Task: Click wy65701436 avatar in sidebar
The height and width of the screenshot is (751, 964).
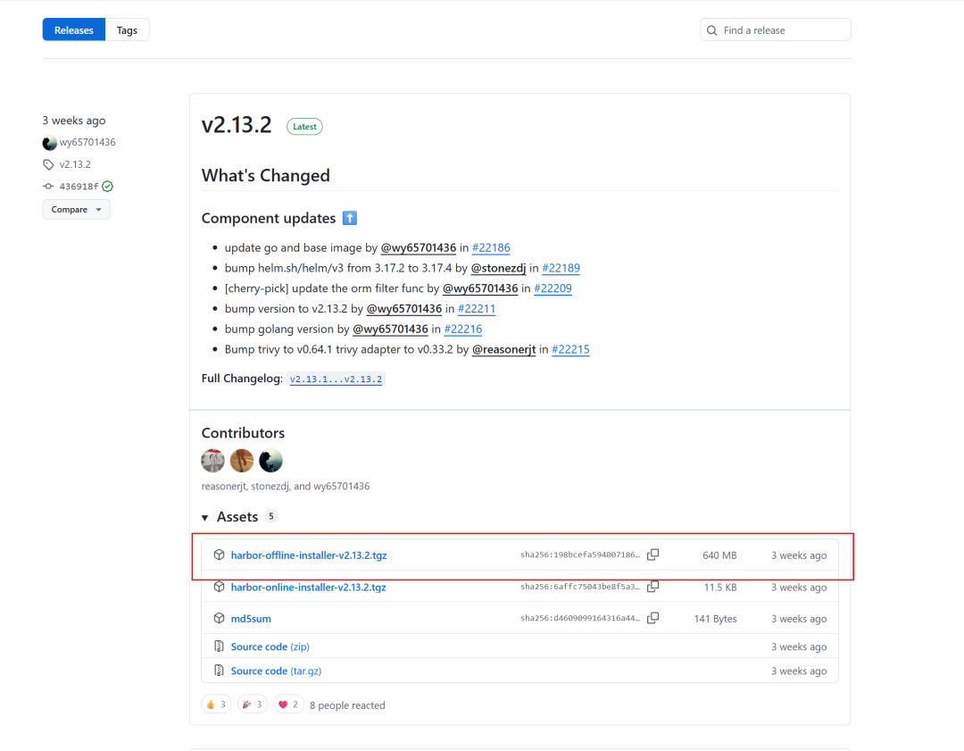Action: pyautogui.click(x=49, y=143)
